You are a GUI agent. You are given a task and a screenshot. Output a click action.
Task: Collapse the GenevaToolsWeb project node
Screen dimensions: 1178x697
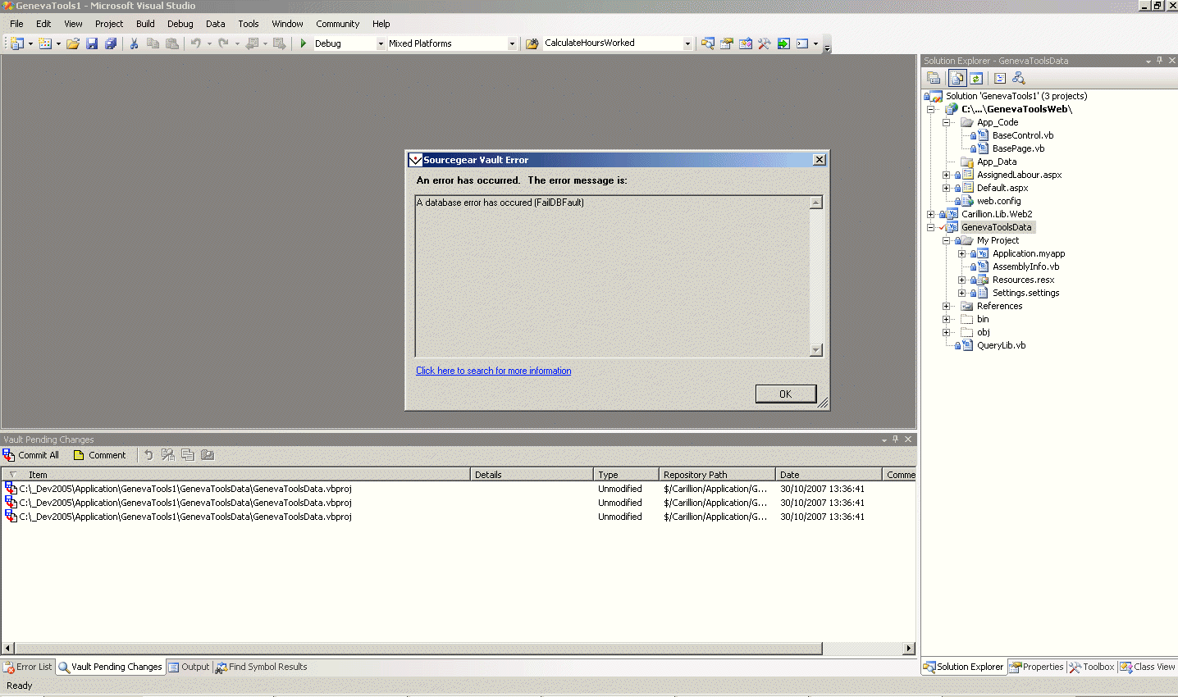point(930,109)
